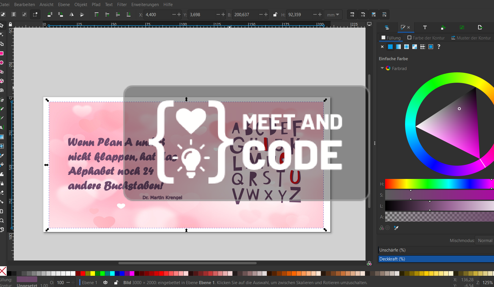
Task: Select the Selector arrow tool
Action: tap(1, 25)
